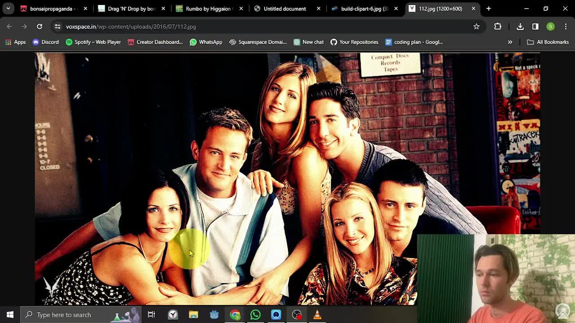Screen dimensions: 575x323
Task: Open the Chrome downloads tray
Action: tap(520, 26)
